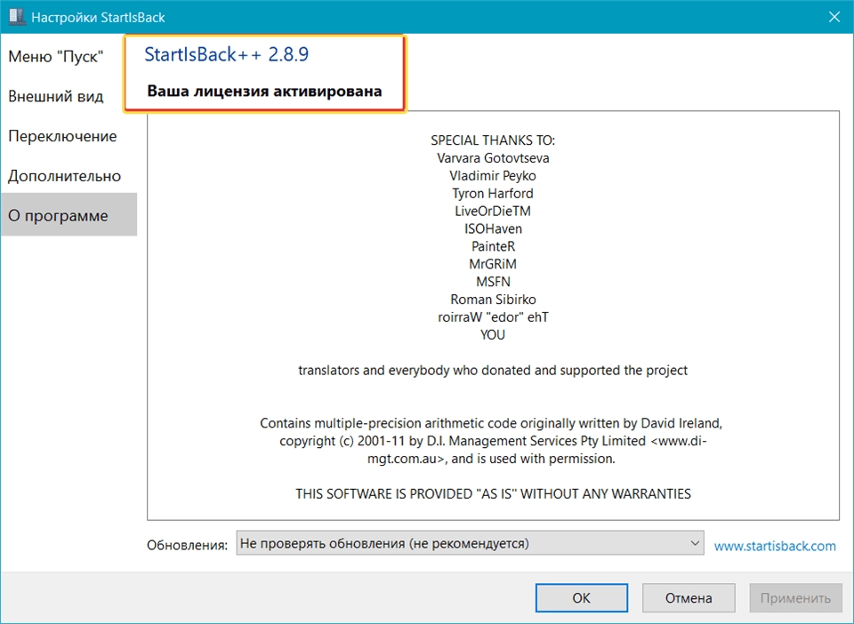Open the Переключение tab

[62, 136]
